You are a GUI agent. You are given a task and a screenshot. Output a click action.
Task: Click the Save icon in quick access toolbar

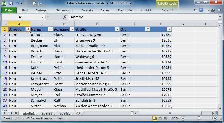(x=11, y=4)
